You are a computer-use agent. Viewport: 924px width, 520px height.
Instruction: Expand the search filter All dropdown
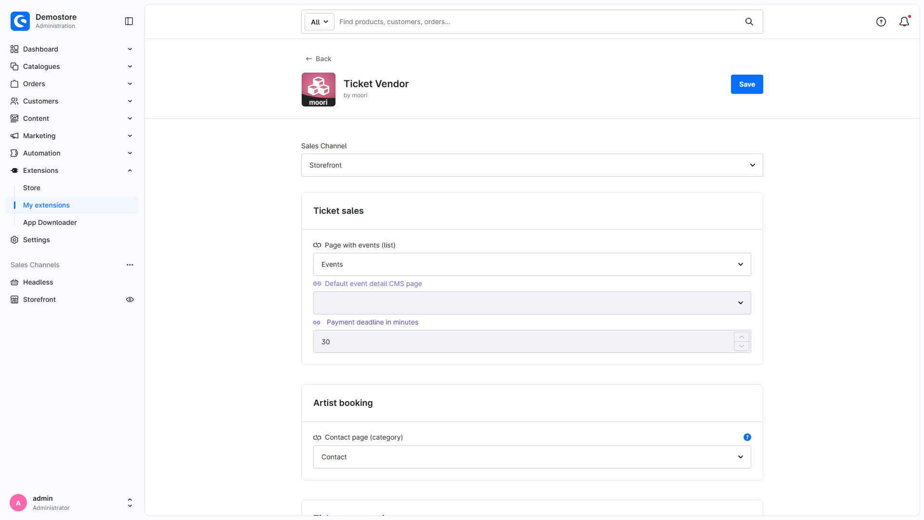tap(320, 22)
